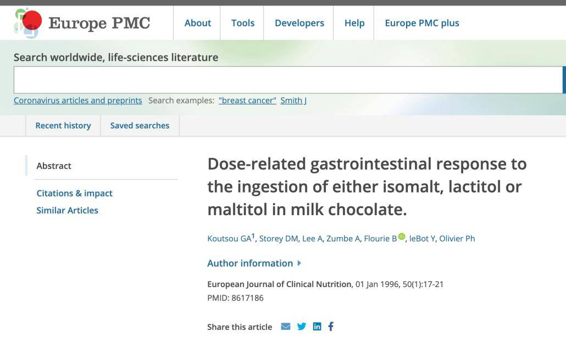The width and height of the screenshot is (566, 343).
Task: Go to Similar Articles section
Action: pyautogui.click(x=67, y=210)
